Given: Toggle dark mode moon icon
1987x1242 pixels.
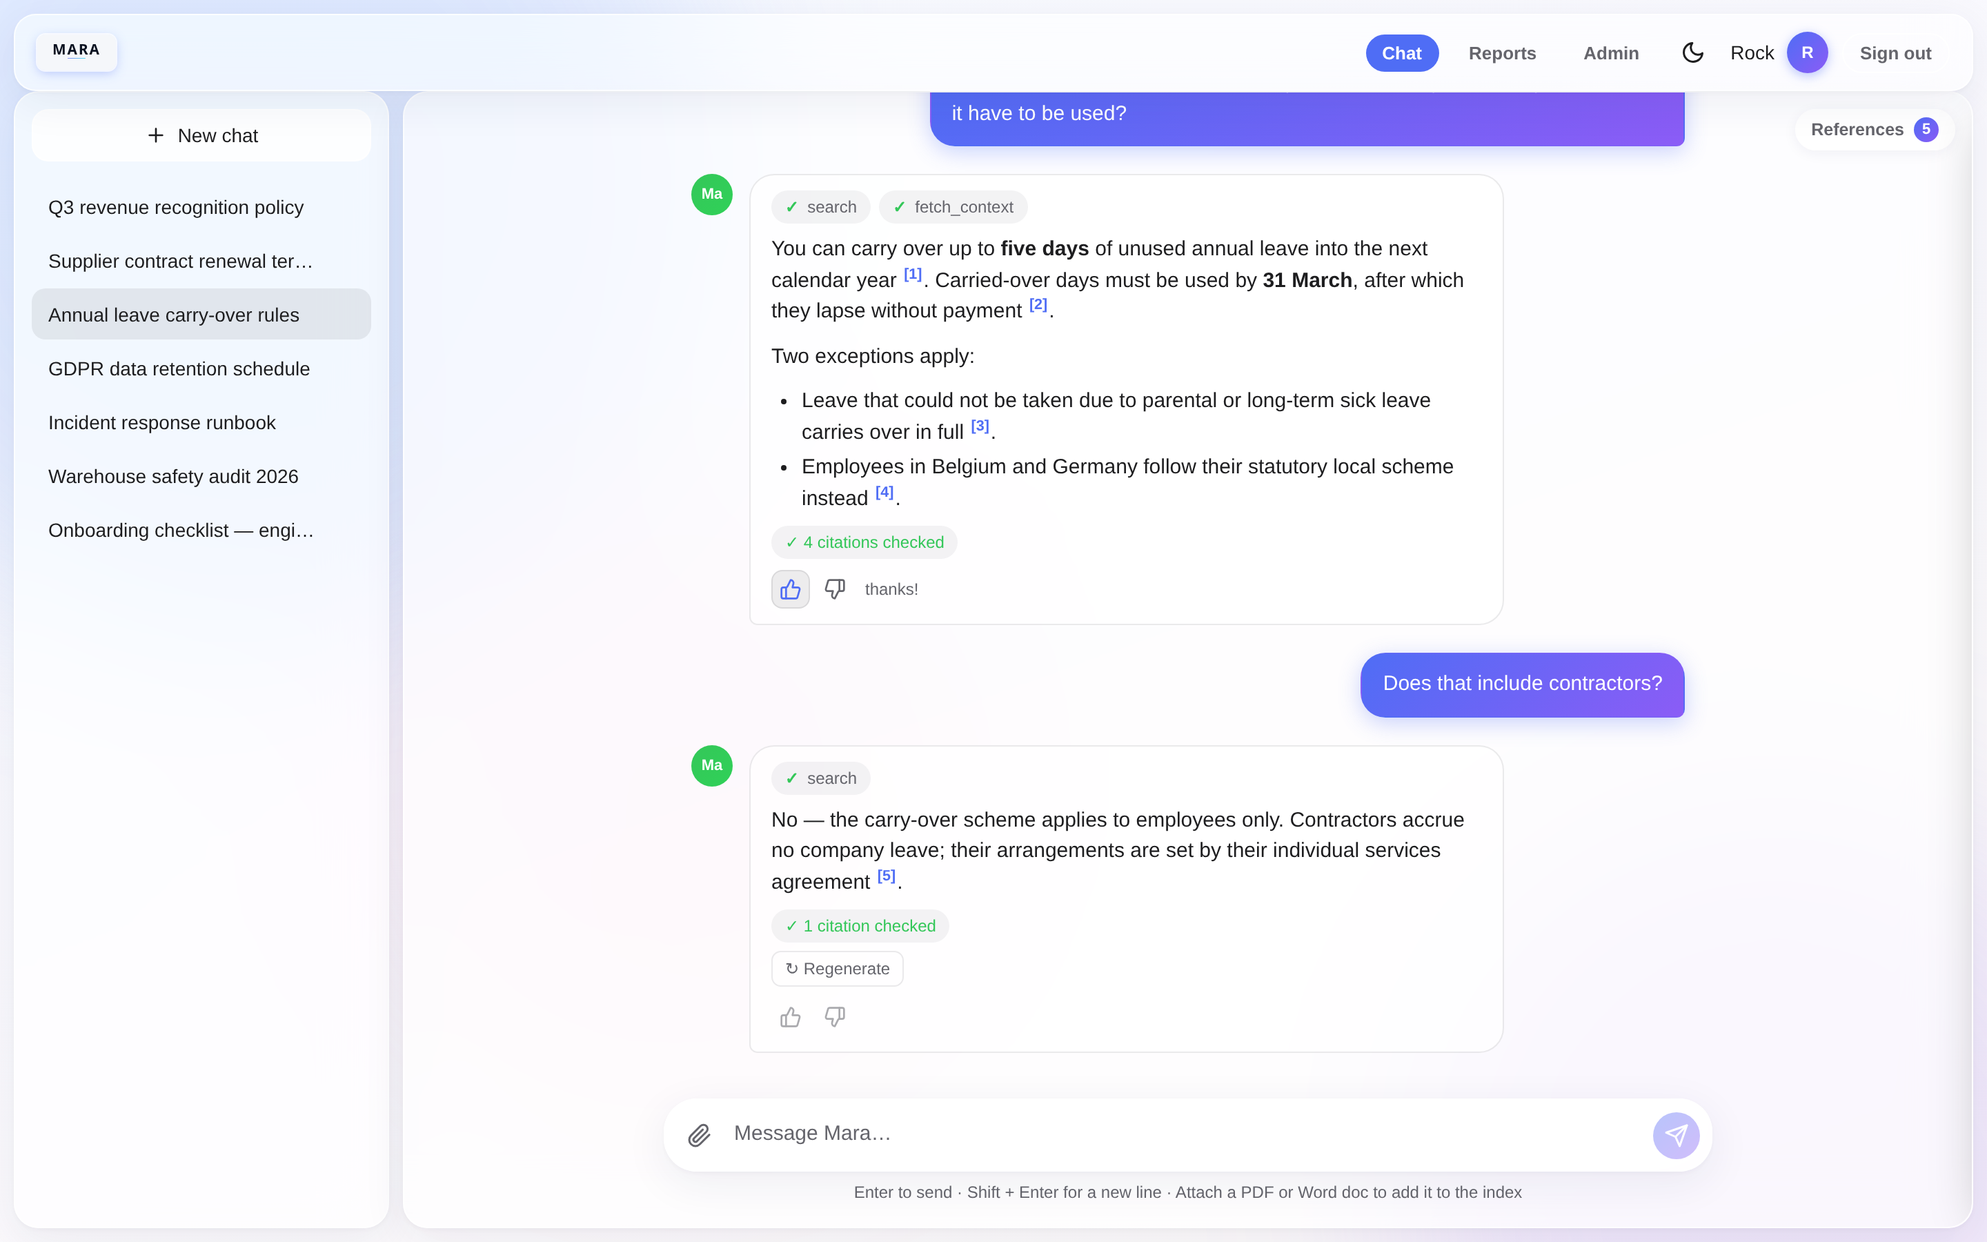Looking at the screenshot, I should (1692, 52).
